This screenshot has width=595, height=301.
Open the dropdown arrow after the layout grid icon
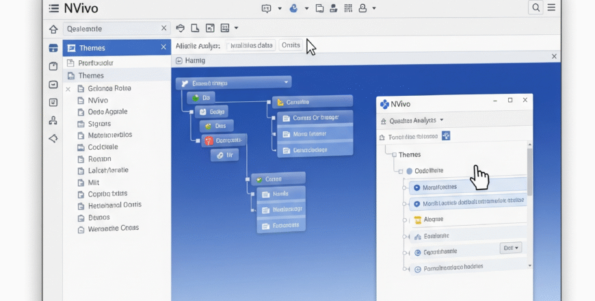pyautogui.click(x=236, y=28)
